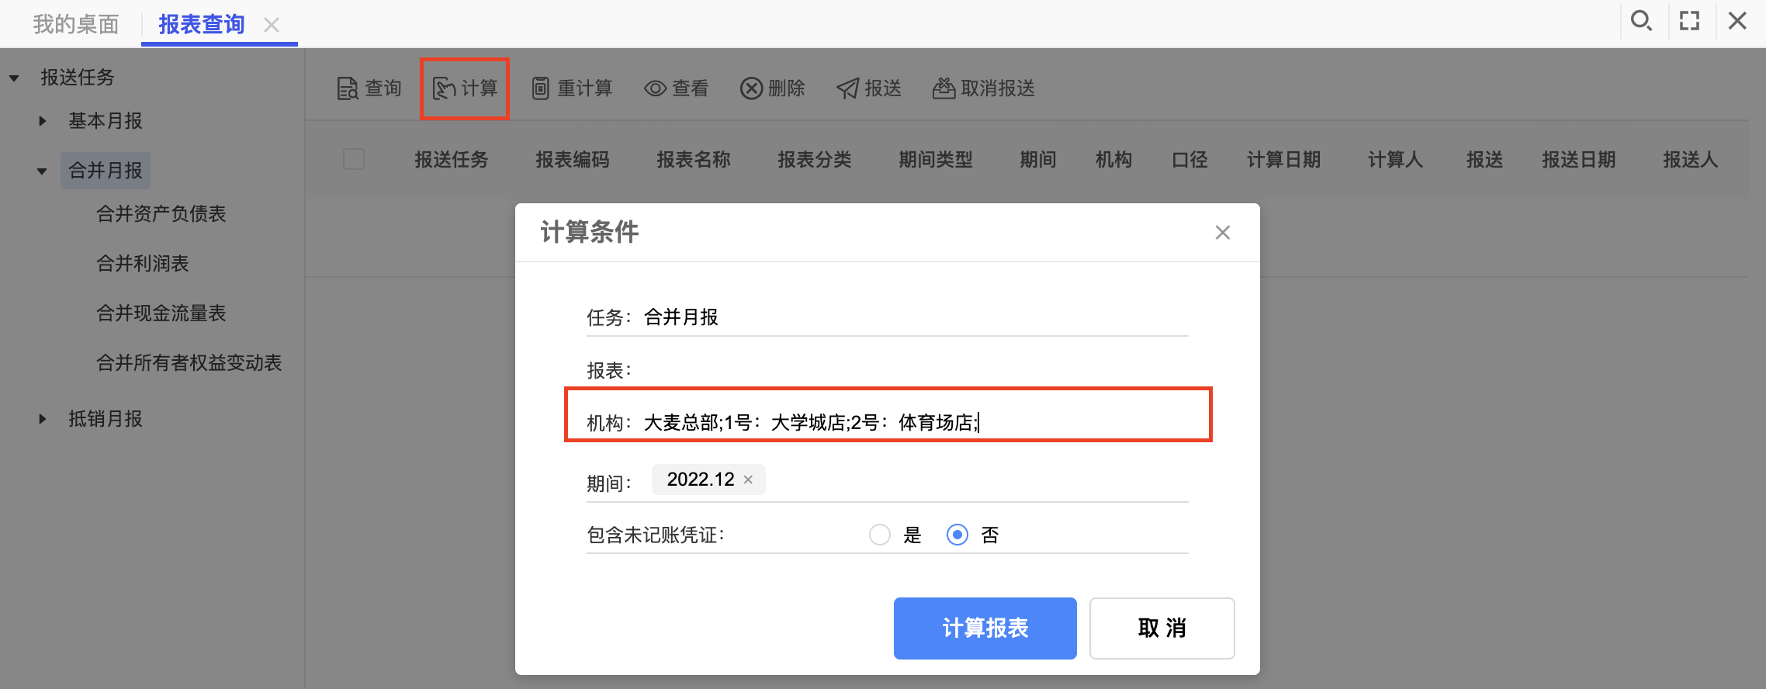
Task: Toggle the fullscreen icon at top right
Action: coord(1689,21)
